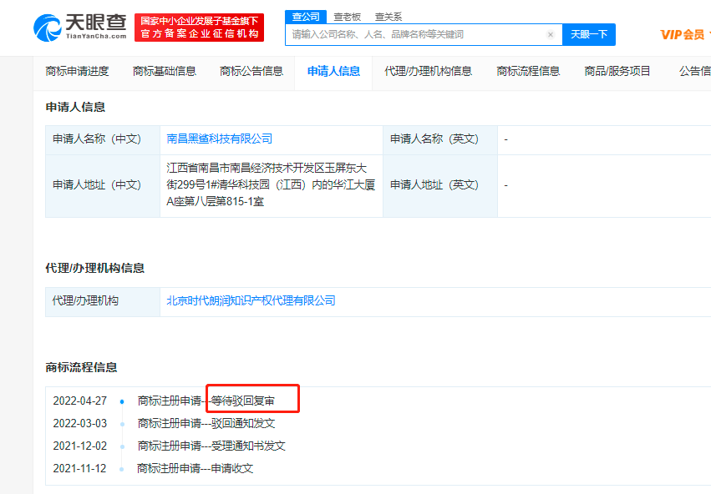Switch to the 商标公告信息 tab
This screenshot has width=711, height=494.
(251, 71)
